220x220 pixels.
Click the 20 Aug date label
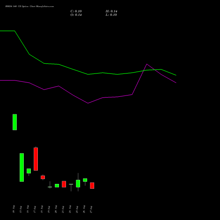(56, 209)
